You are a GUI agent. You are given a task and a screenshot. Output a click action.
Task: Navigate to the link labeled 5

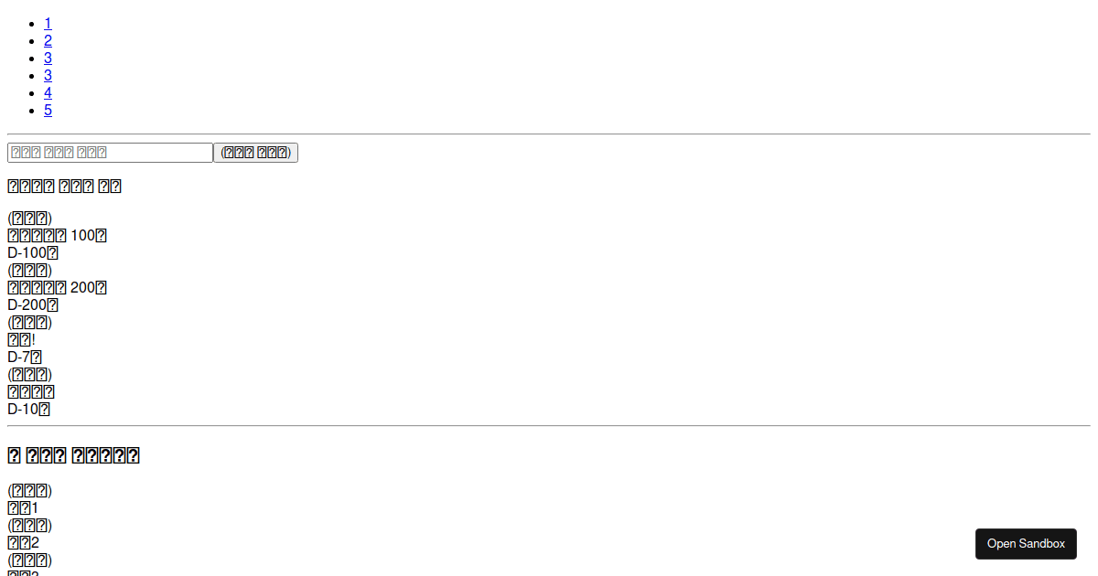tap(48, 111)
